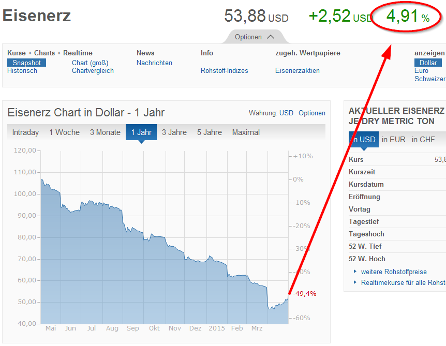Image resolution: width=446 pixels, height=346 pixels.
Task: Switch display currency to Euro
Action: pyautogui.click(x=421, y=71)
